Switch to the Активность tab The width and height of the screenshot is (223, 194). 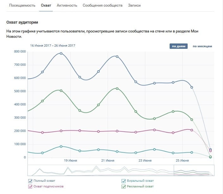click(x=68, y=6)
